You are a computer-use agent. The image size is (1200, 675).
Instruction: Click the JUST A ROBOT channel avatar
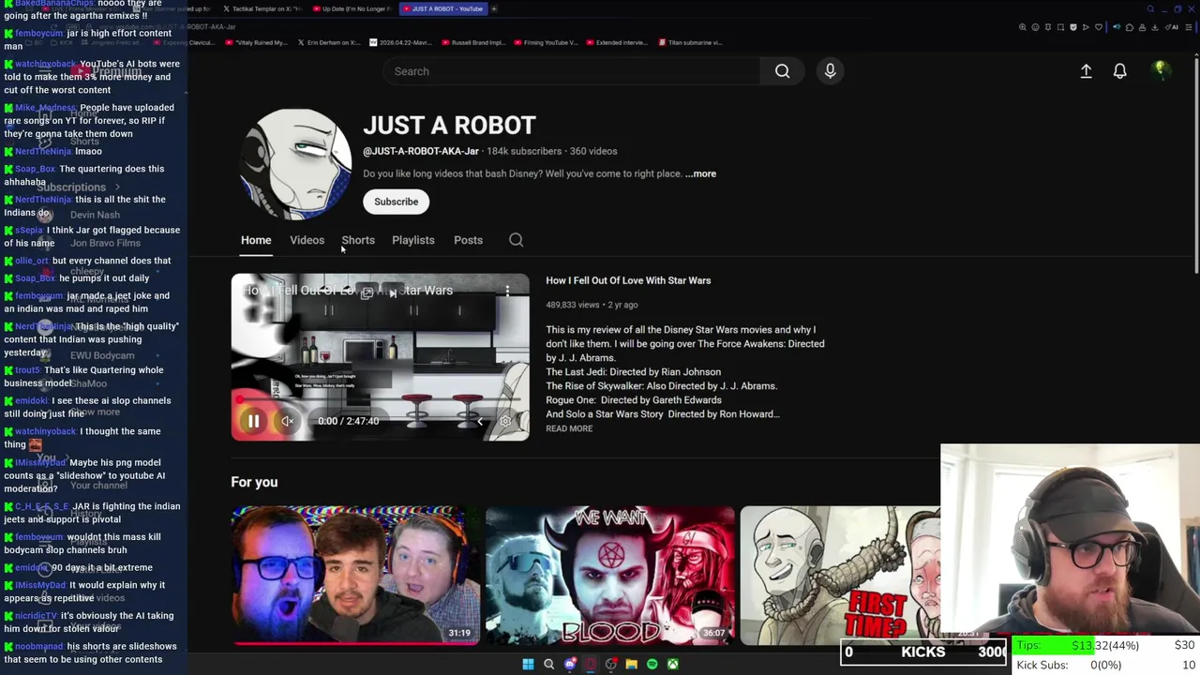click(295, 164)
